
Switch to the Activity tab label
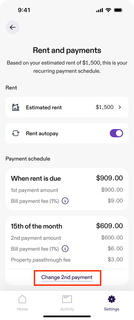(x=67, y=309)
